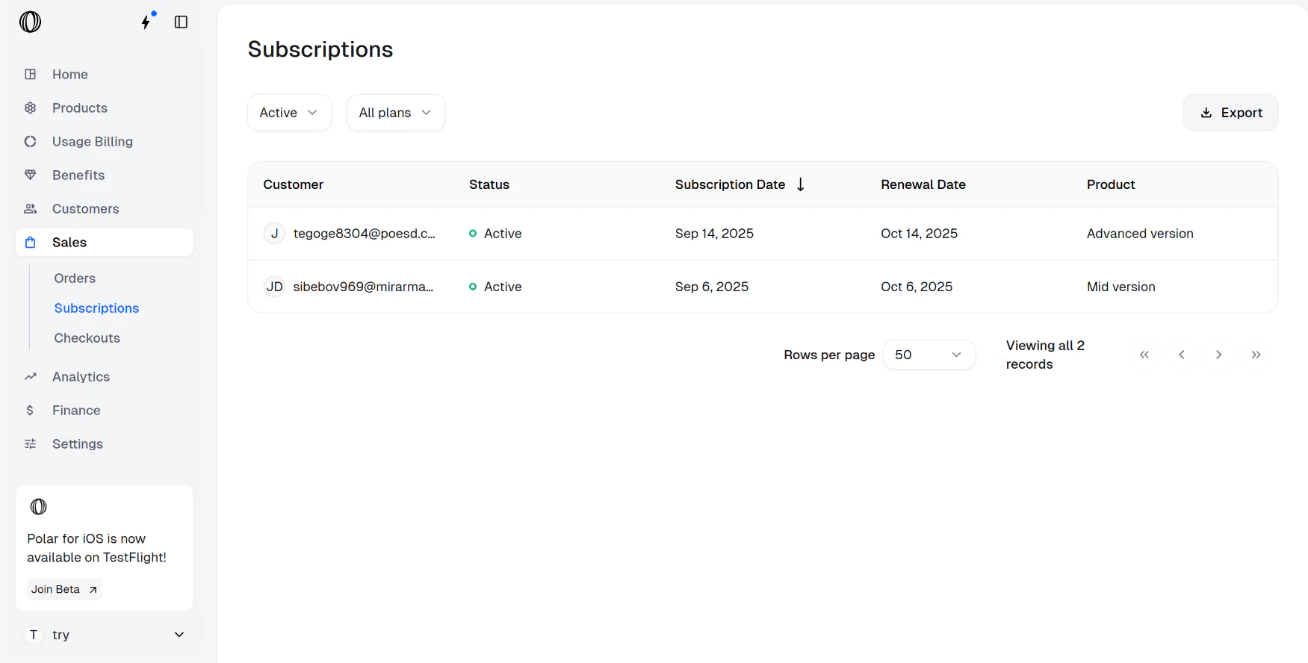Click the Settings sliders icon
The width and height of the screenshot is (1308, 663).
31,443
